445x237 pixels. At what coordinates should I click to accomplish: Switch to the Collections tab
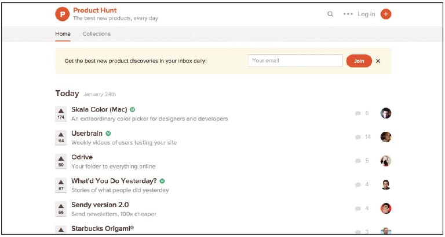(97, 34)
